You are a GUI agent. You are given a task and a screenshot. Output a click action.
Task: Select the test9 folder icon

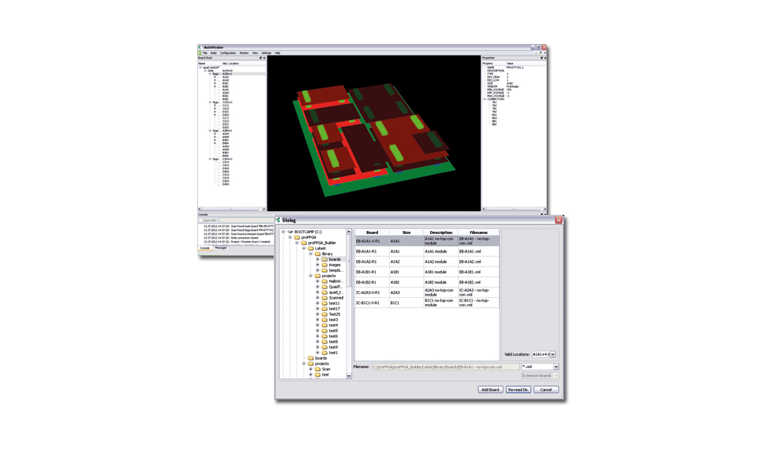click(x=325, y=347)
